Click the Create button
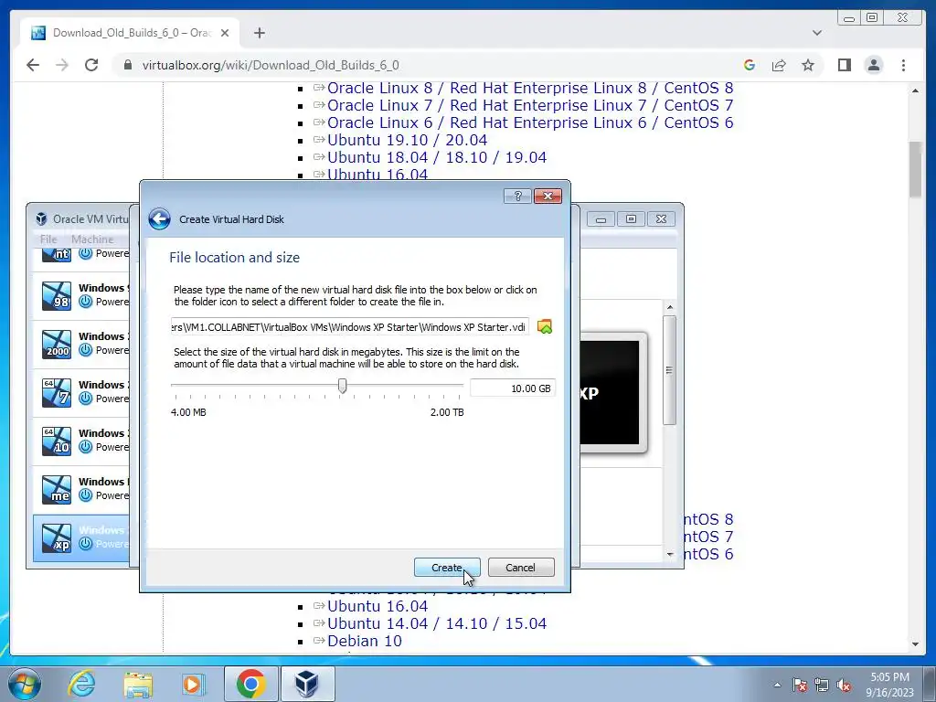This screenshot has width=936, height=702. [446, 567]
